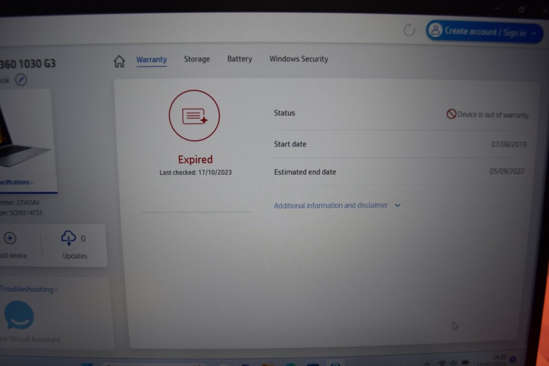Click the user avatar icon
The height and width of the screenshot is (366, 549).
click(435, 30)
